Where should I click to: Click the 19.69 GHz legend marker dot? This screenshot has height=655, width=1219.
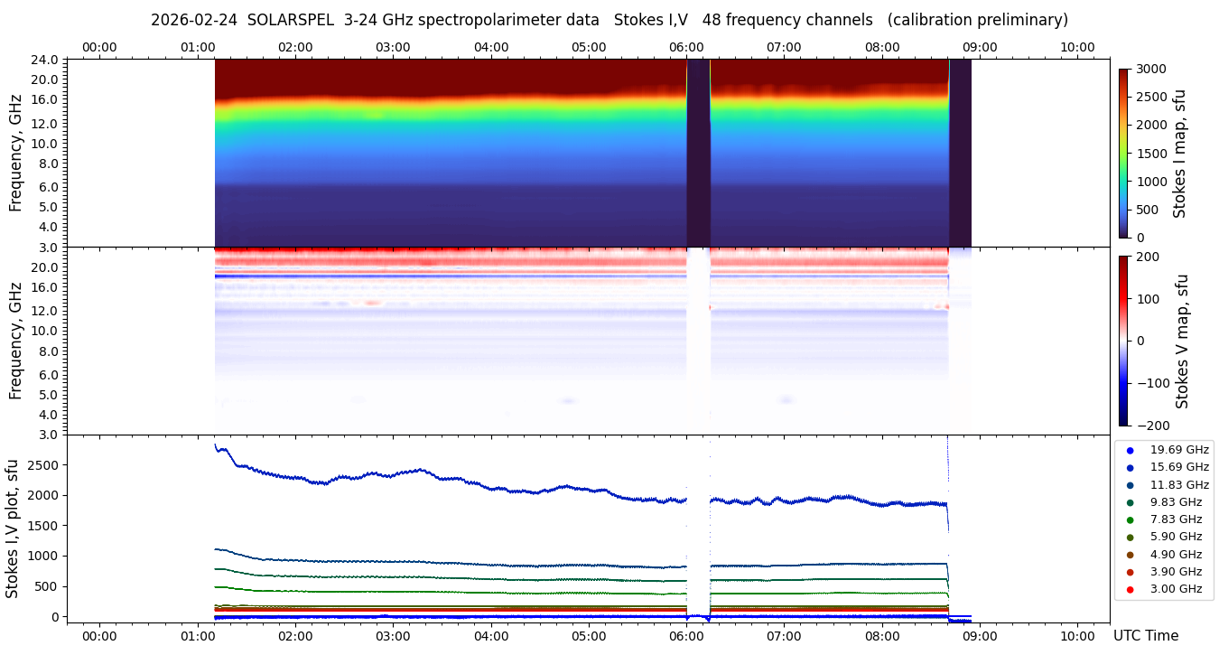pos(1130,450)
